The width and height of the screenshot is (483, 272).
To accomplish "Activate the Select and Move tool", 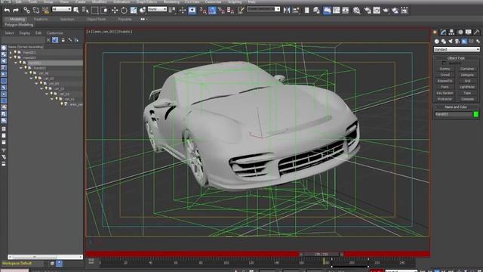I will point(115,11).
